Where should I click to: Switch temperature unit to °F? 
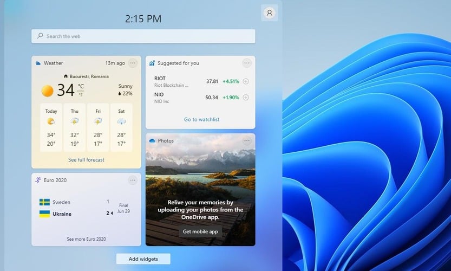(81, 94)
